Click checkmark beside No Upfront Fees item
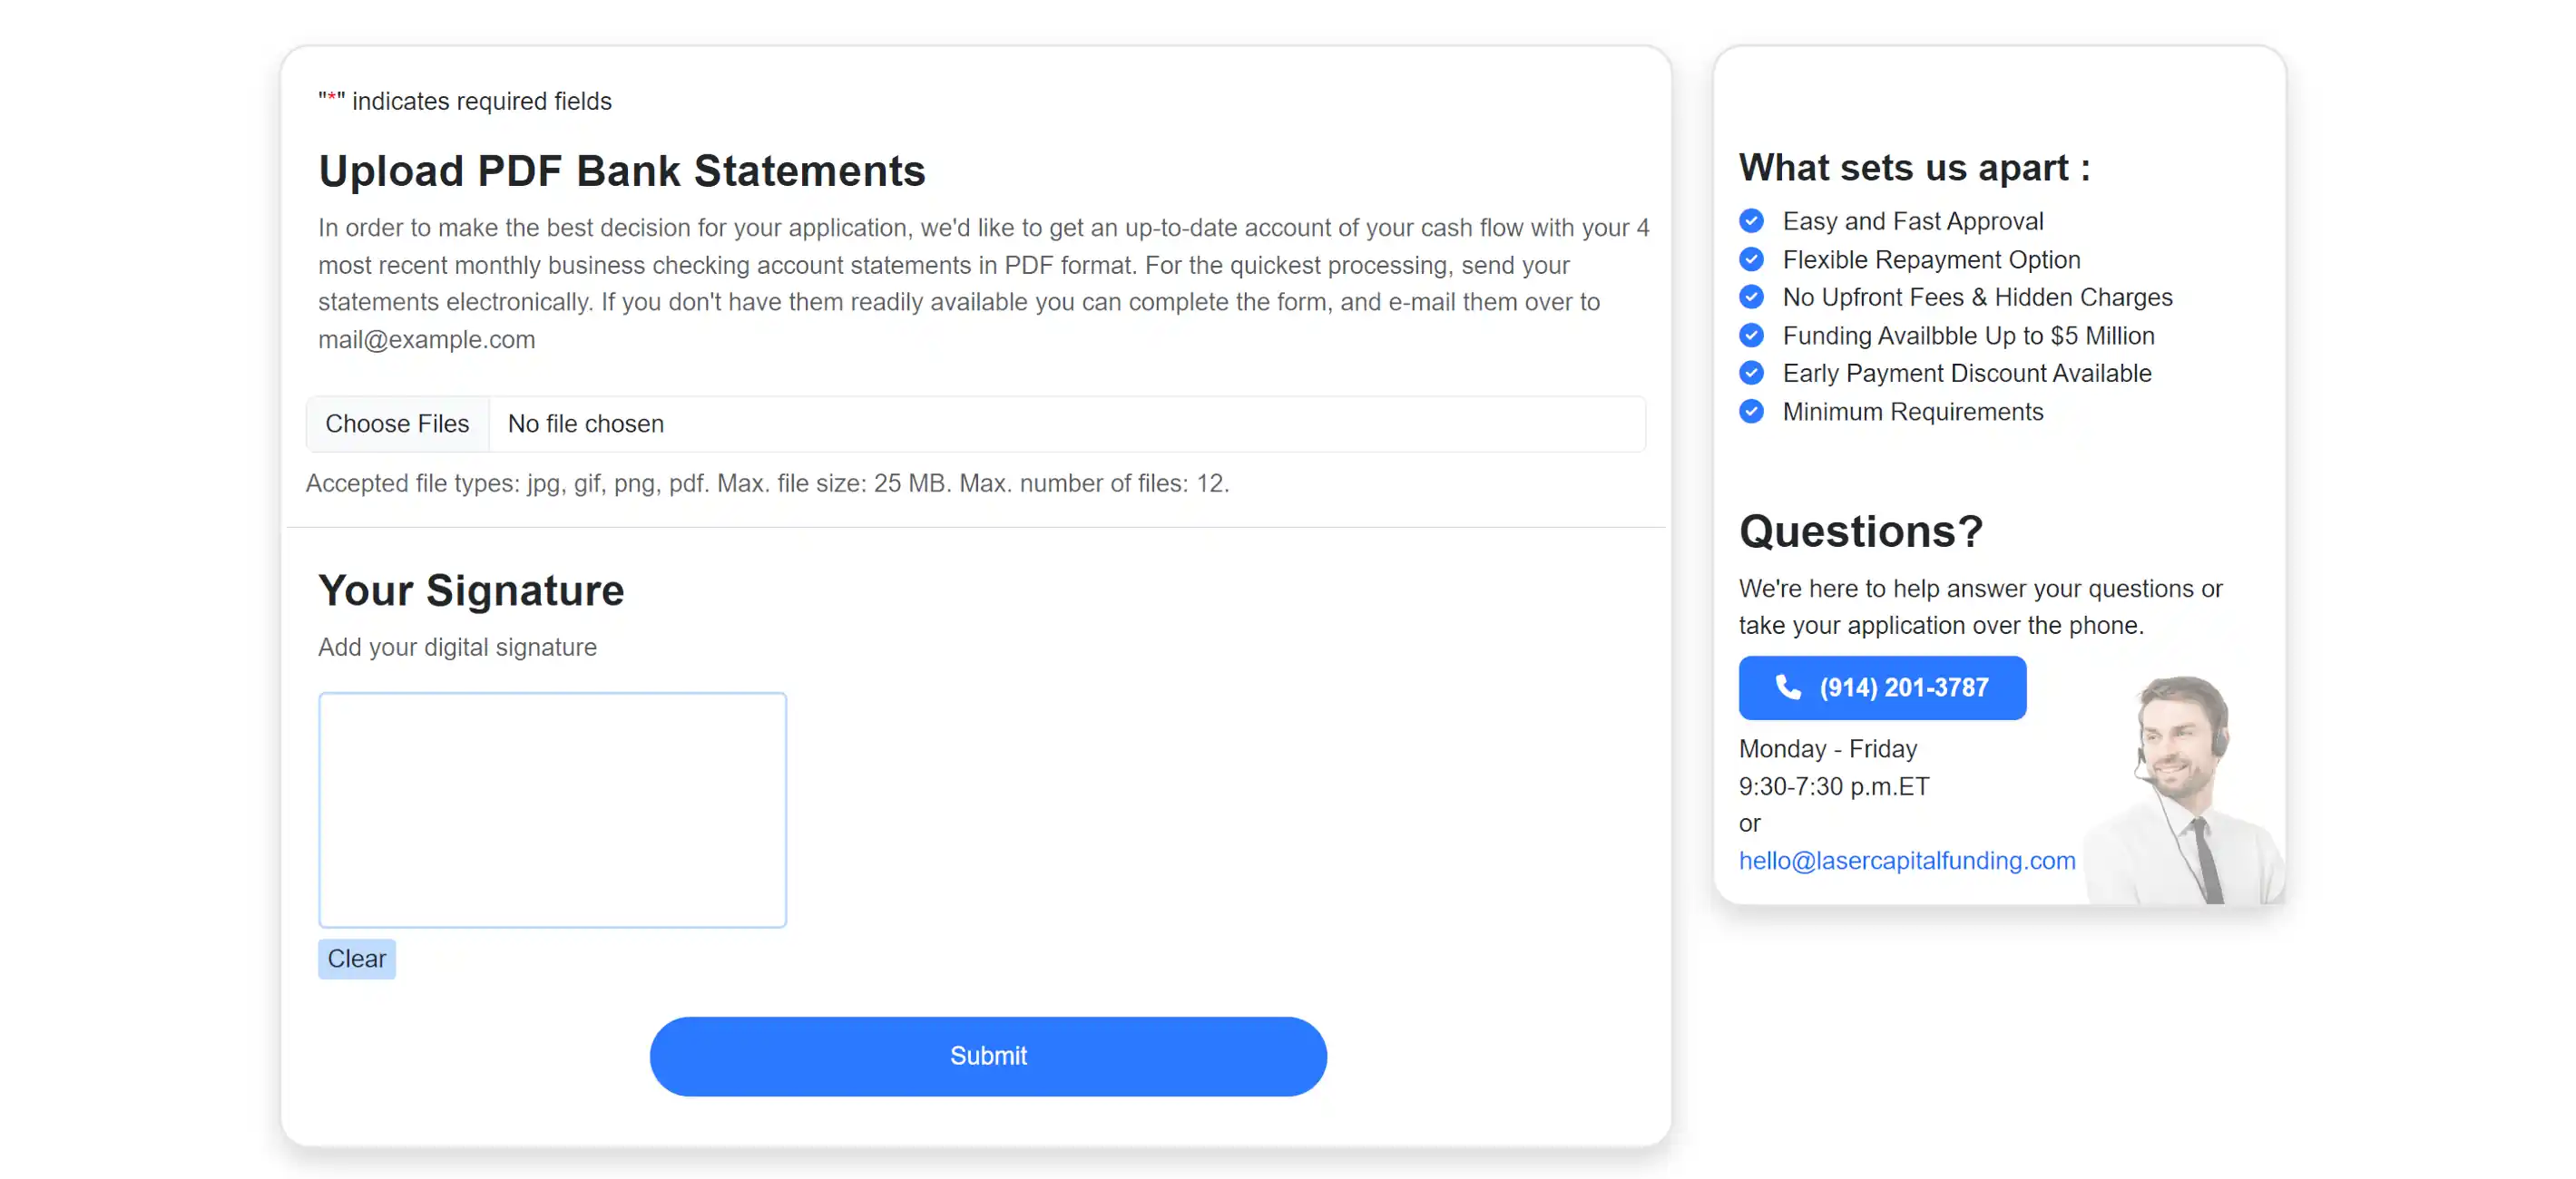Screen dimensions: 2576x1179 [1751, 297]
